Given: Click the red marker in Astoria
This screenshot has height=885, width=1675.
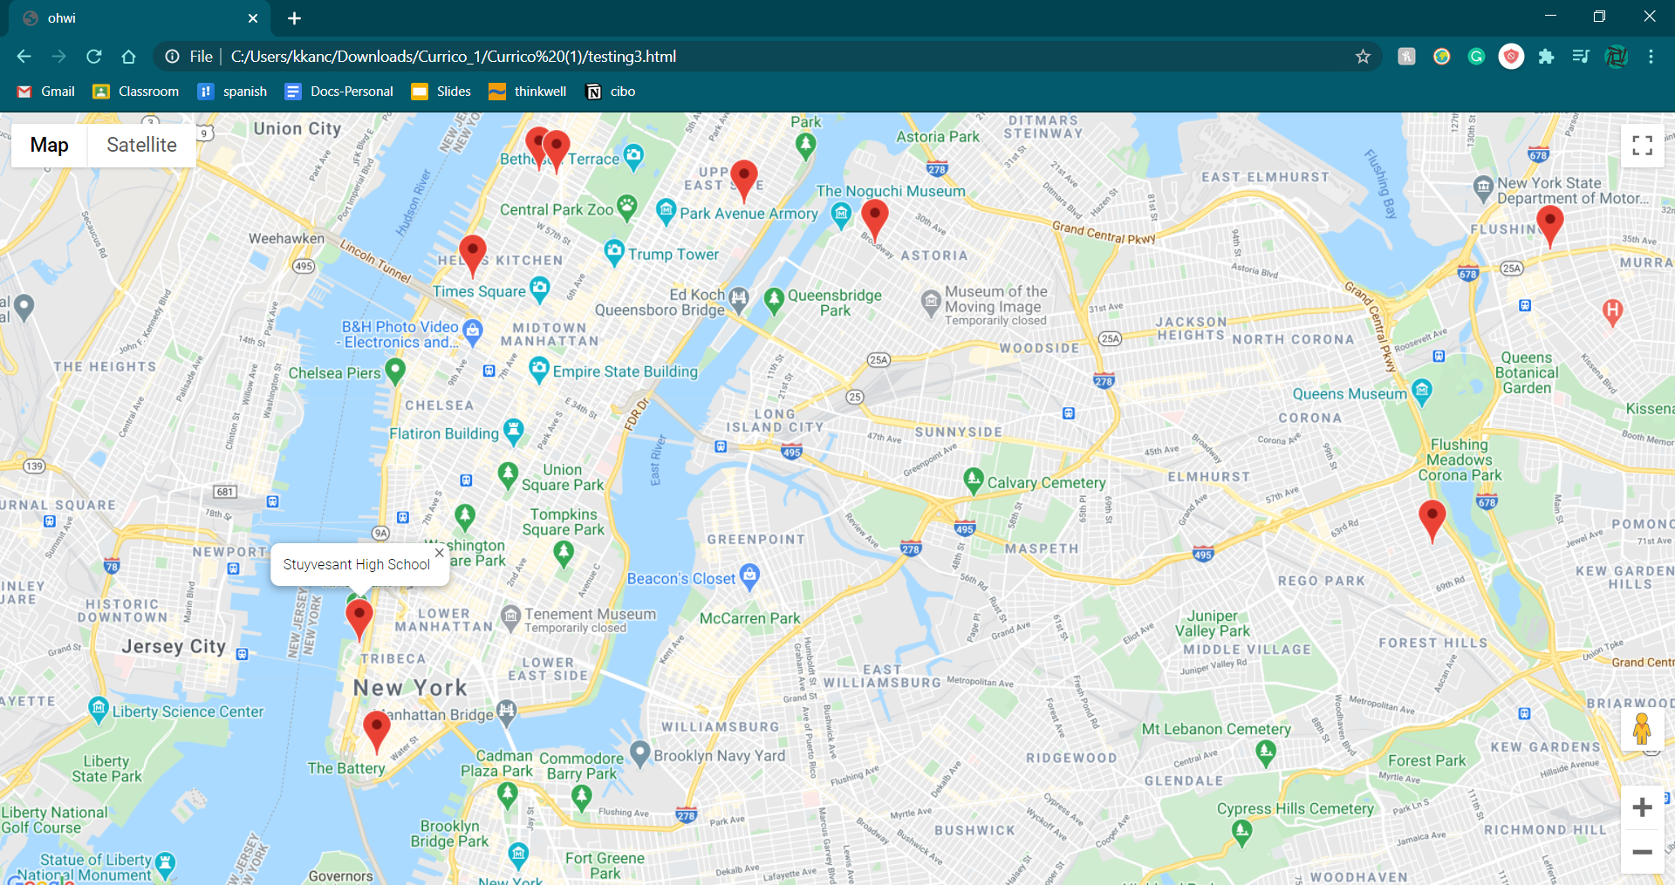Looking at the screenshot, I should coord(875,220).
